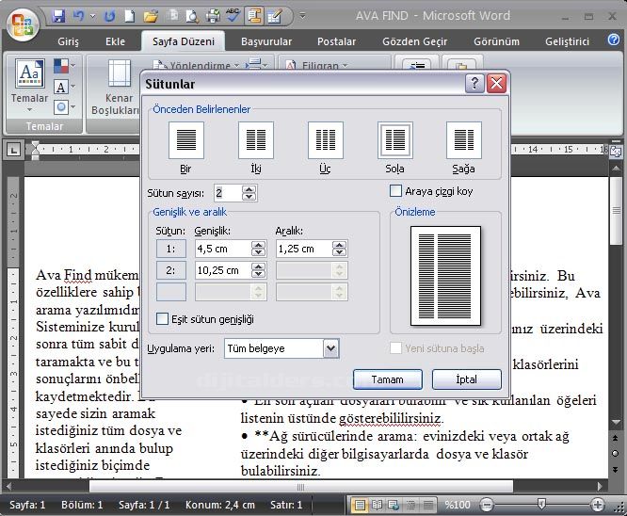
Task: Click the ABC spelling check icon
Action: coord(233,16)
